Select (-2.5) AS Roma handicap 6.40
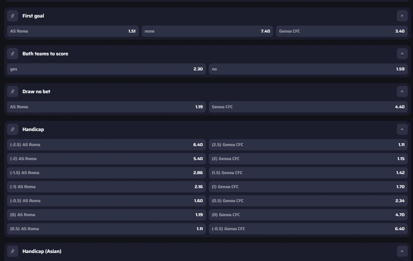 [106, 145]
